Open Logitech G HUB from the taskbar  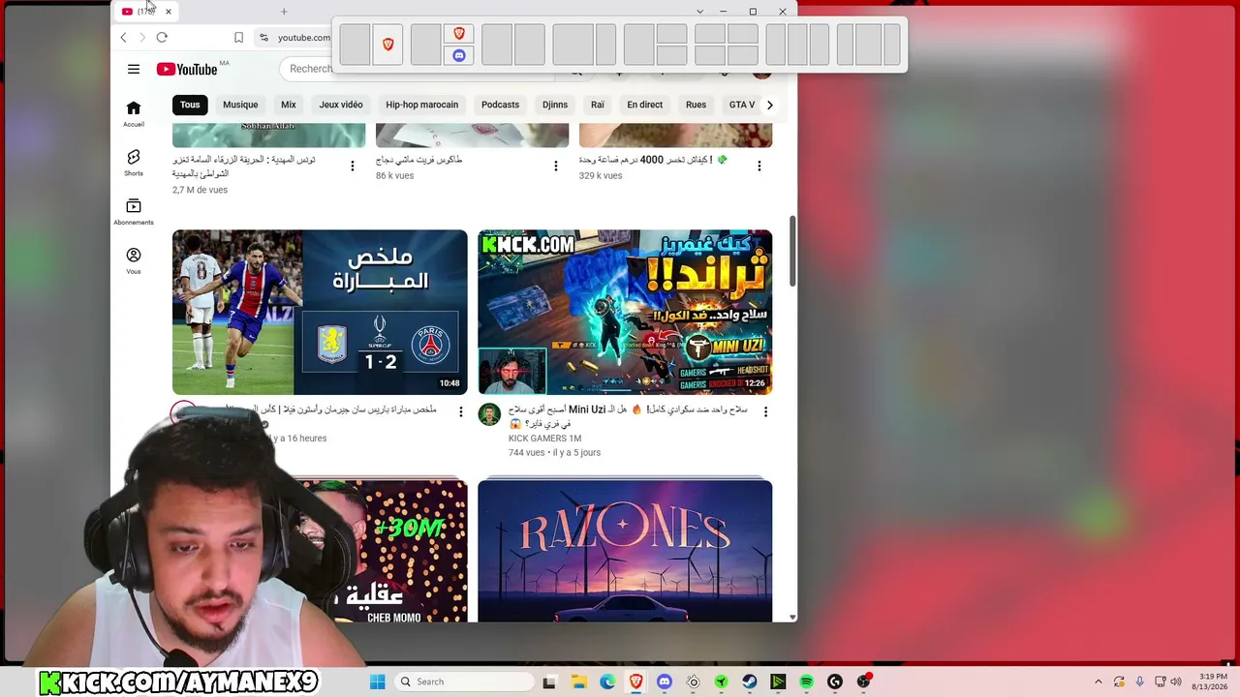835,682
